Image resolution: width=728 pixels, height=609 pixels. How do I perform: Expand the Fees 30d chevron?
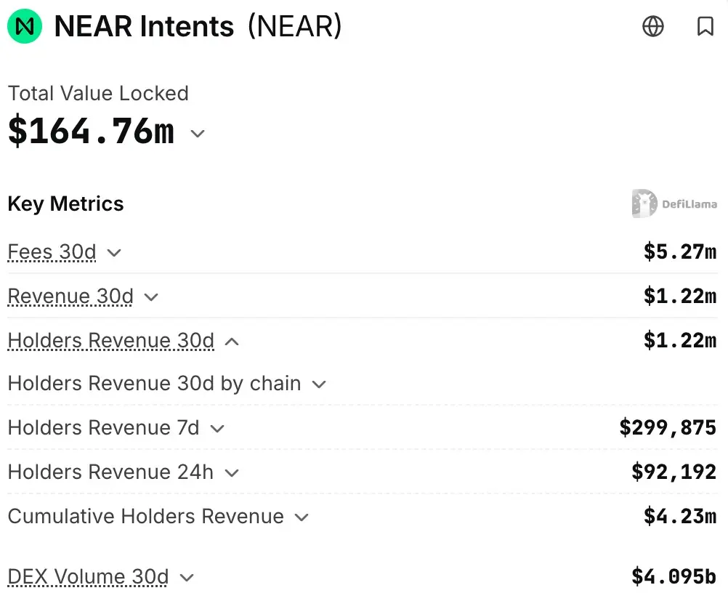[x=114, y=253]
